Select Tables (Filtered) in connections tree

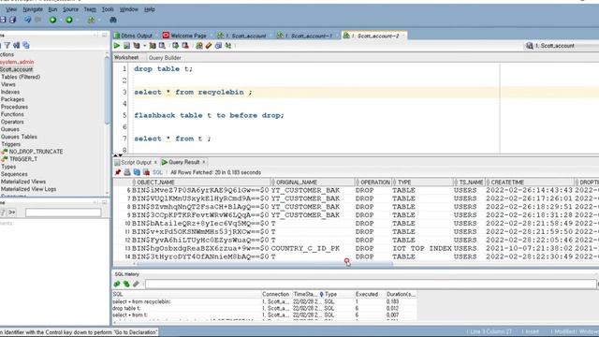(x=21, y=77)
